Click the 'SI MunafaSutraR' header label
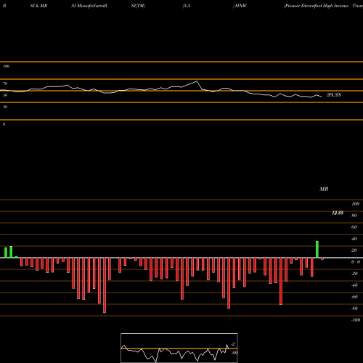Image resolution: width=363 pixels, height=363 pixels. coord(89,6)
